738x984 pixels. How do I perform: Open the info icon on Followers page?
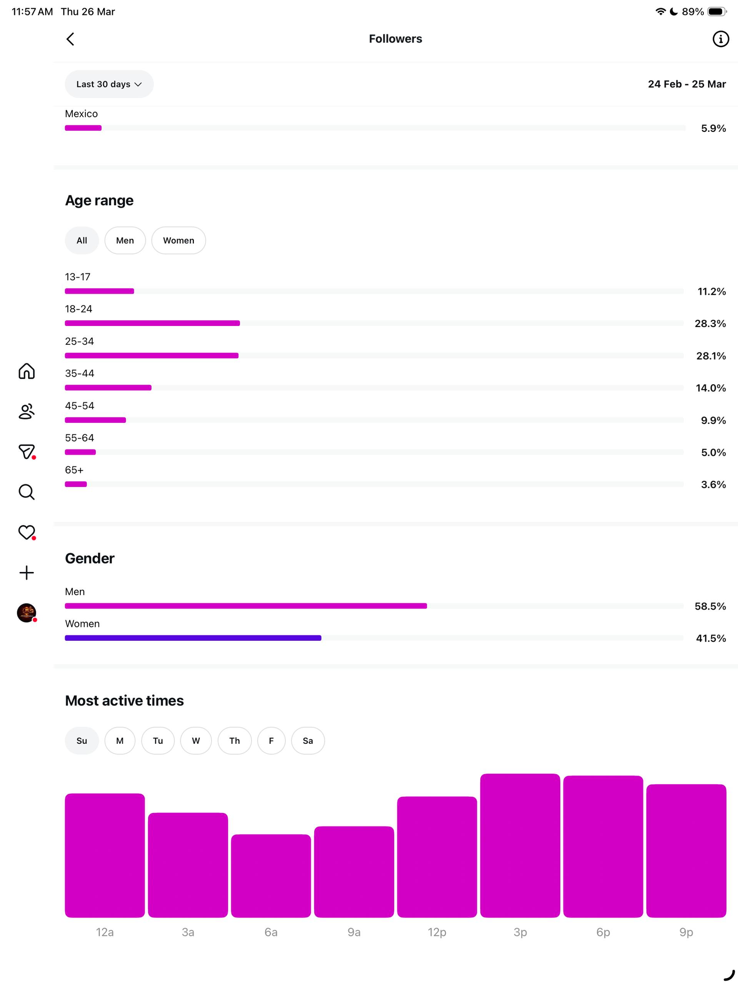[720, 39]
